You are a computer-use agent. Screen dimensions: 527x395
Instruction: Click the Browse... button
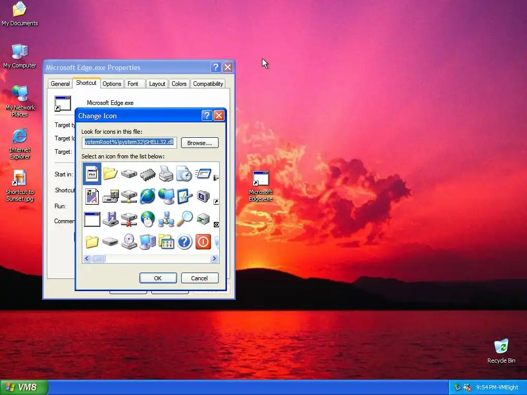coord(200,143)
